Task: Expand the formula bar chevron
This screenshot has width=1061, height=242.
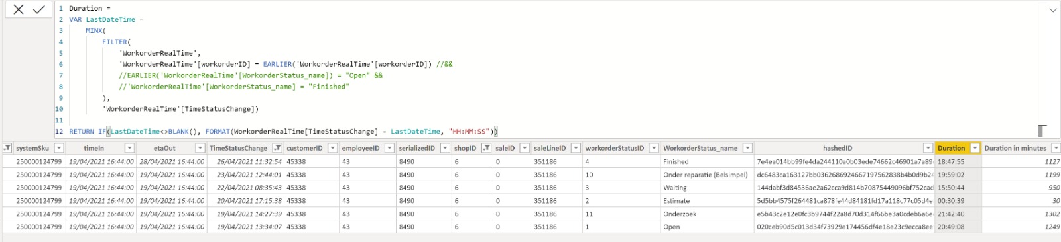Action: pos(1052,10)
